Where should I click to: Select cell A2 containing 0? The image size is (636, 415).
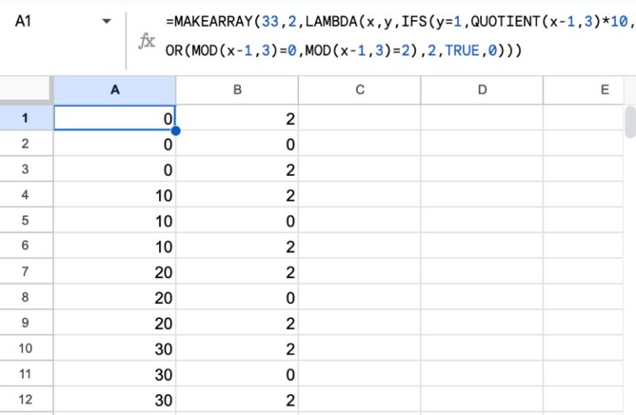coord(115,143)
